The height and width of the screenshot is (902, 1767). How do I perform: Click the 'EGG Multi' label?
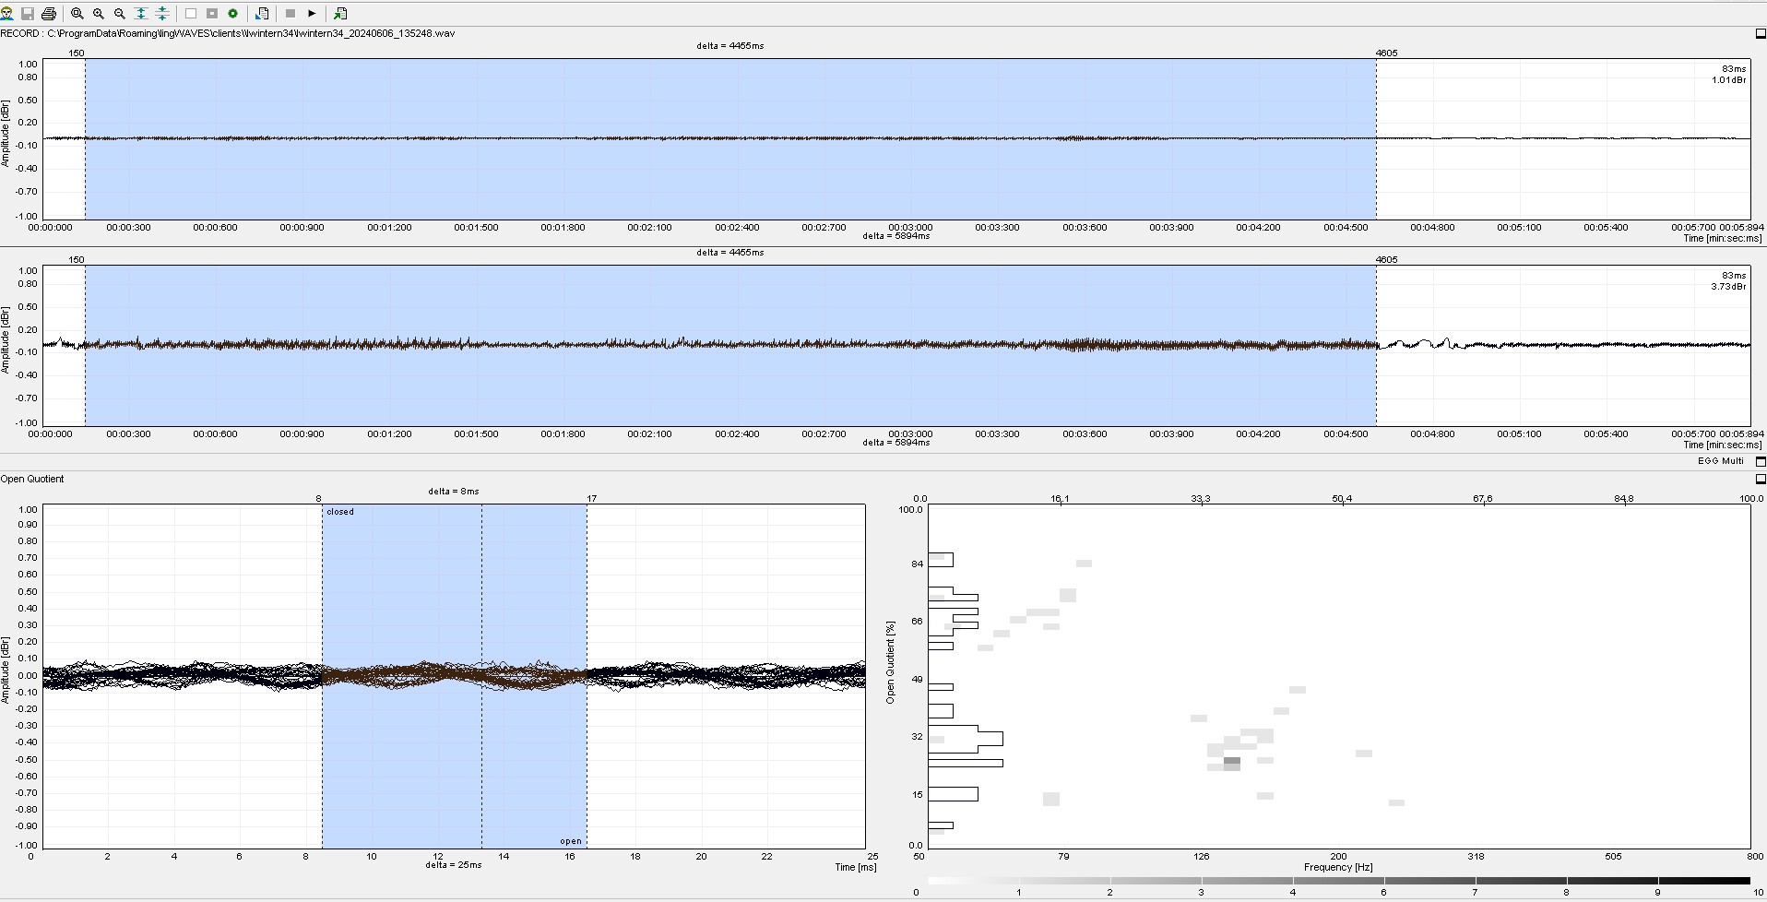[x=1720, y=460]
